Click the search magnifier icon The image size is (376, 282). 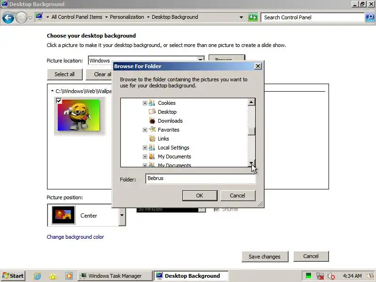[370, 17]
